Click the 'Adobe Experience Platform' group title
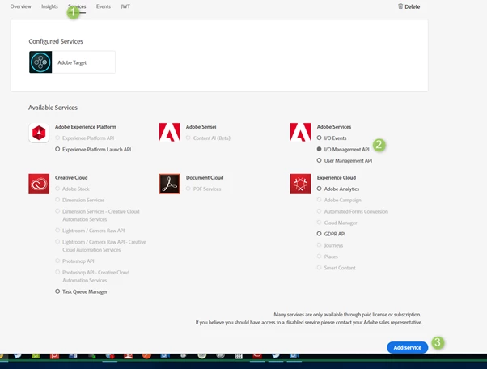The image size is (487, 369). click(86, 127)
